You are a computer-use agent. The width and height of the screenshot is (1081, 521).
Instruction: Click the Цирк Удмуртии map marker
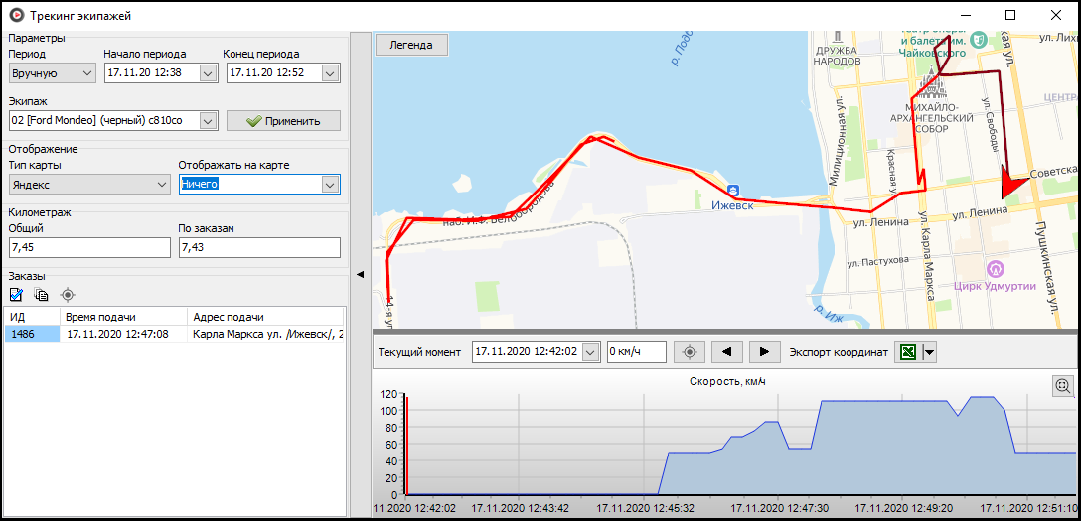point(995,268)
